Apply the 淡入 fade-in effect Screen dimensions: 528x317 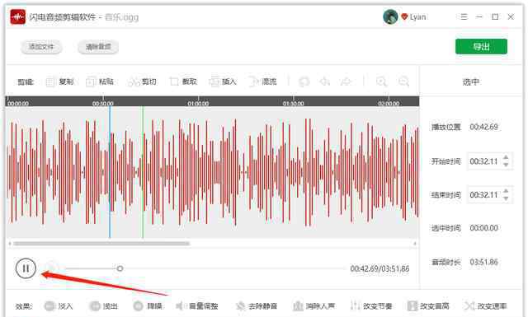(x=59, y=306)
